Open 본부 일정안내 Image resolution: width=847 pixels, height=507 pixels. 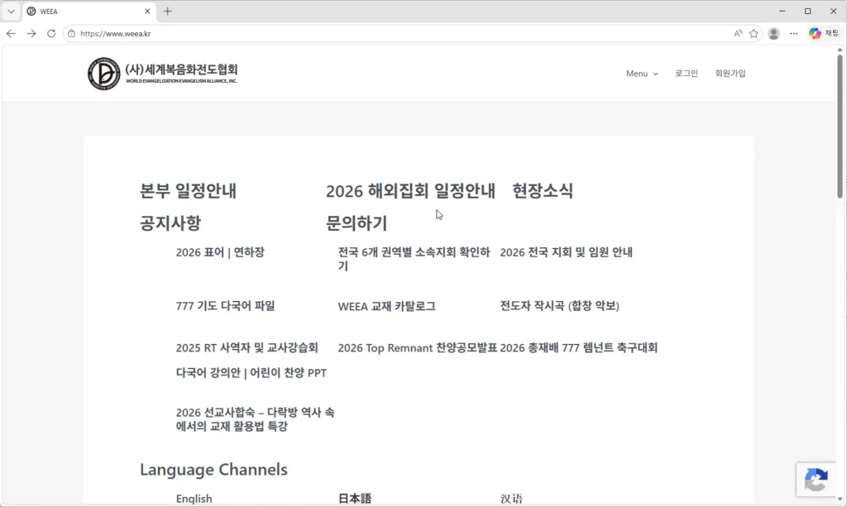(x=188, y=190)
